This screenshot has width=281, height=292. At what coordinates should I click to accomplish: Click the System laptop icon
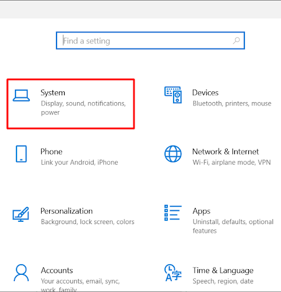pos(21,95)
